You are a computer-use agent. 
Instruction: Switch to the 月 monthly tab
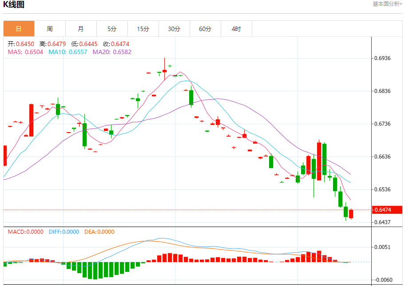[x=81, y=29]
